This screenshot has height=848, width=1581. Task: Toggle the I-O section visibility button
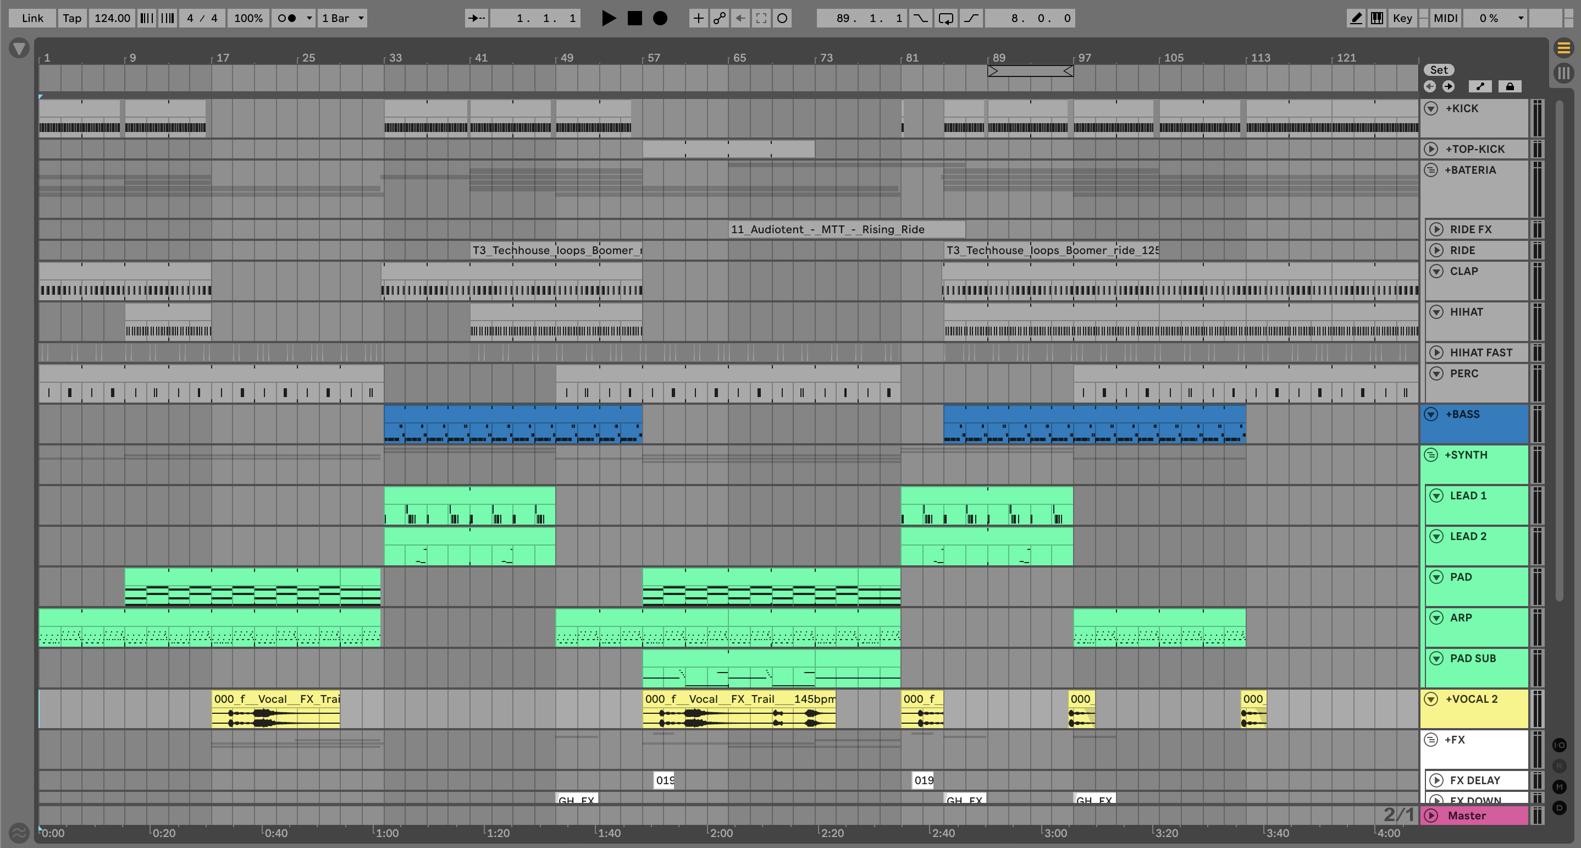[x=1560, y=746]
